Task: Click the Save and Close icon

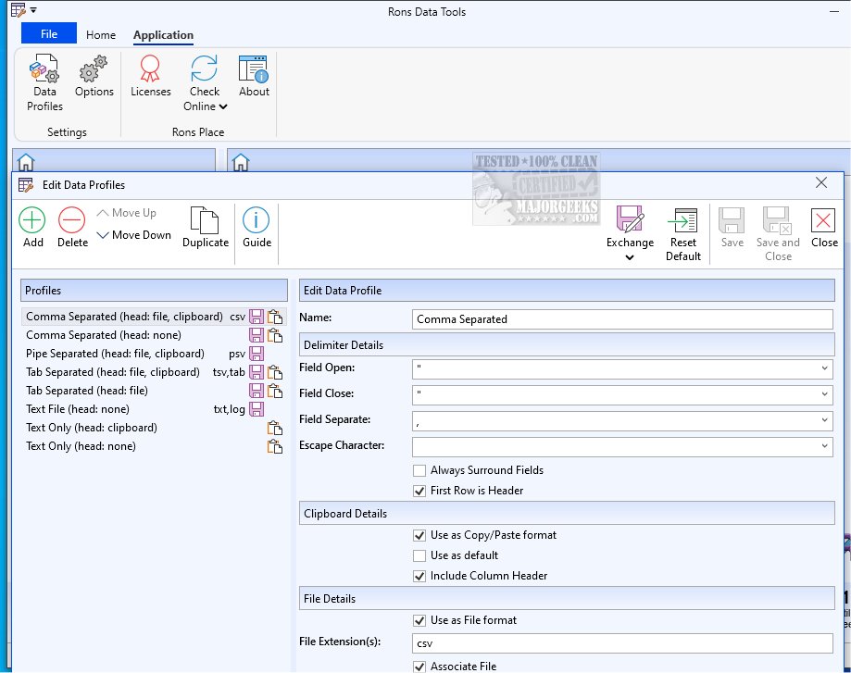Action: (777, 219)
